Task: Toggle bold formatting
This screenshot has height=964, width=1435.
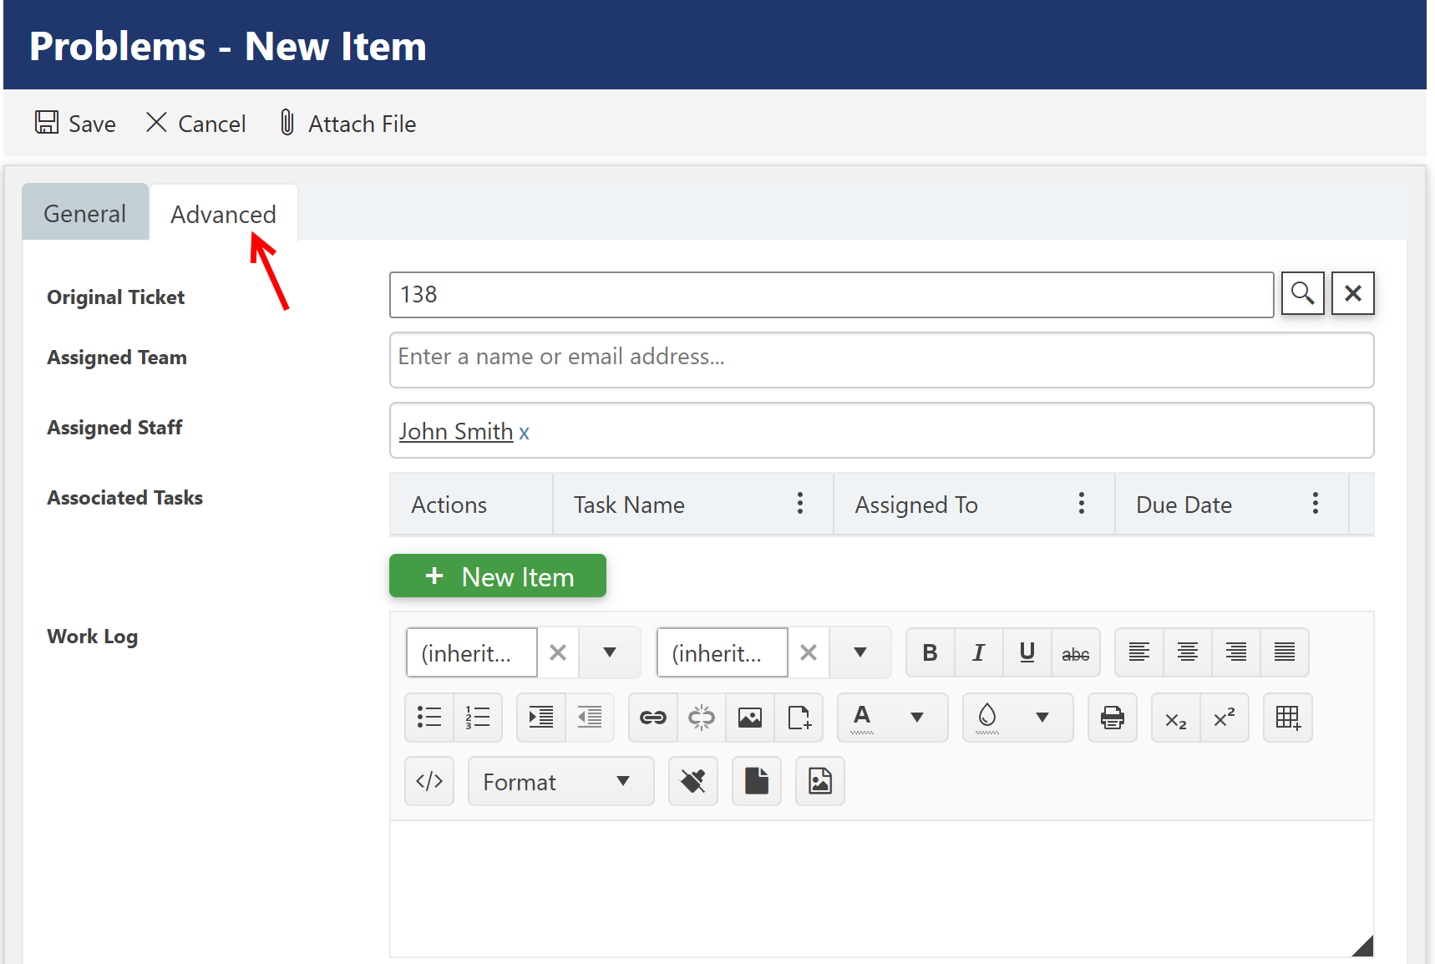Action: click(930, 652)
